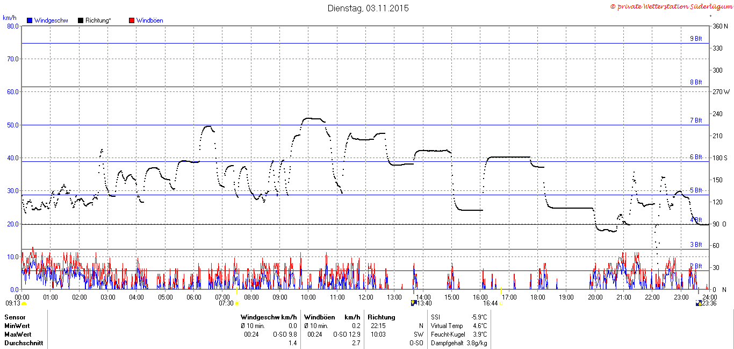This screenshot has width=734, height=349.
Task: Click the yellow marker beside 09:13
Action: pyautogui.click(x=24, y=303)
